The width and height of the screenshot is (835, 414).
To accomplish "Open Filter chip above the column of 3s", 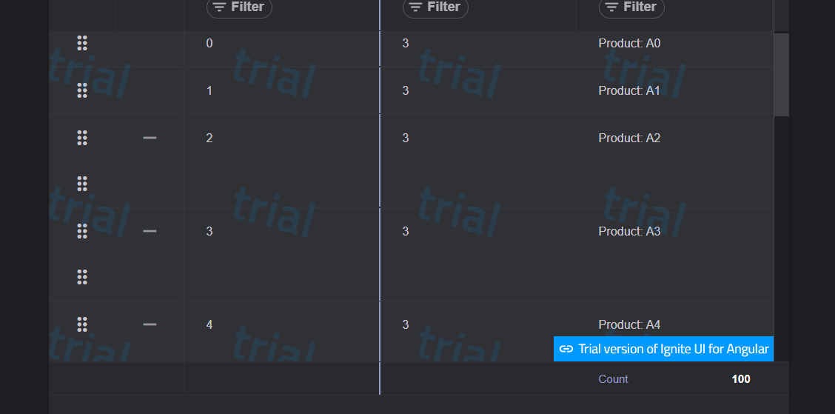I will coord(435,7).
